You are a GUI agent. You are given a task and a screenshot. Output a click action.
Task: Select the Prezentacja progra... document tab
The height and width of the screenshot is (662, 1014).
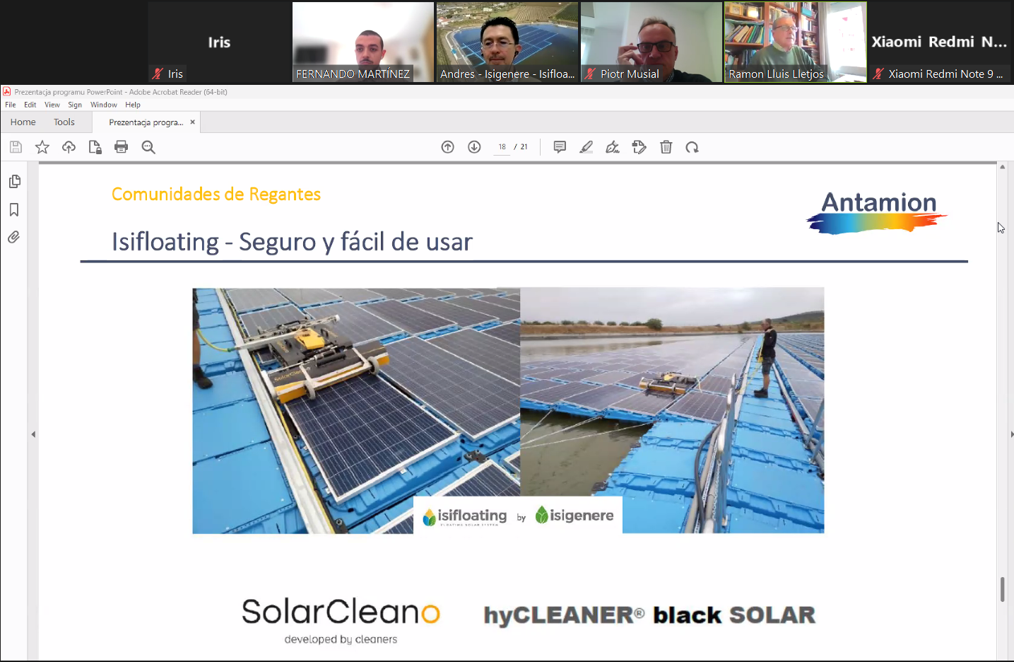[x=146, y=122]
